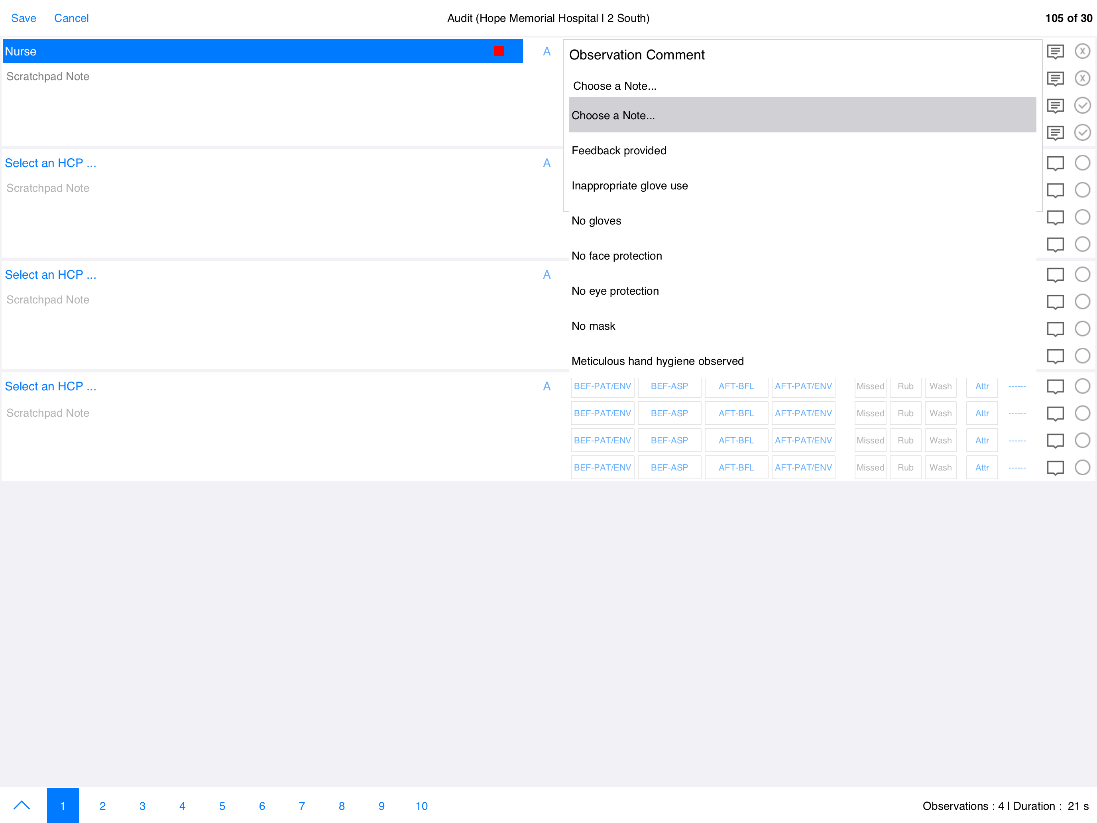
Task: Toggle the X-marked circle on Nurse's second row
Action: [x=1082, y=79]
